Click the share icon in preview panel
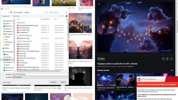The image size is (178, 100). [163, 59]
